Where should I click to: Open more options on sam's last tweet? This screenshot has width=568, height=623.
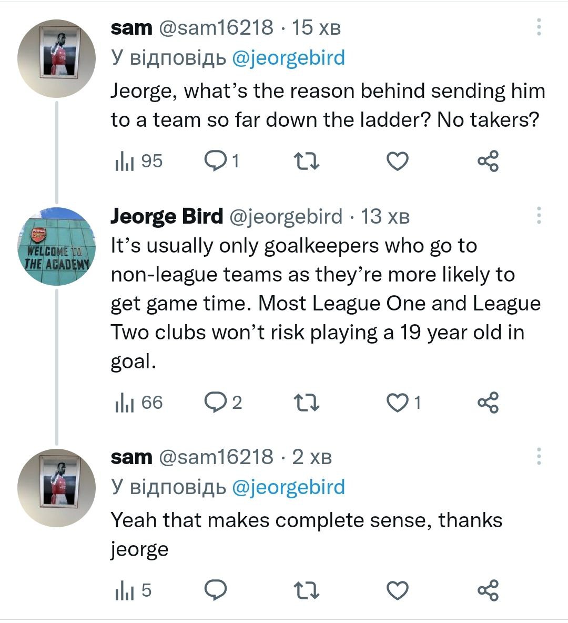(x=539, y=457)
